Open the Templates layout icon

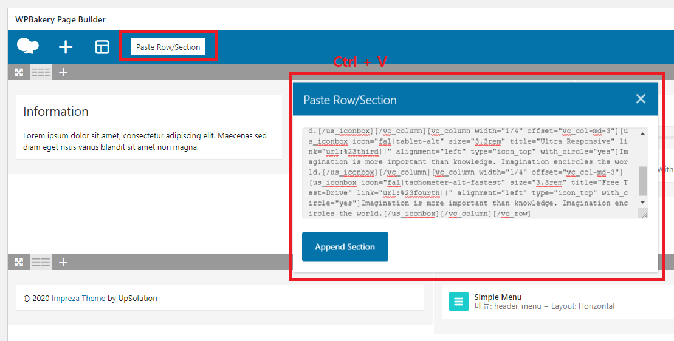coord(102,47)
